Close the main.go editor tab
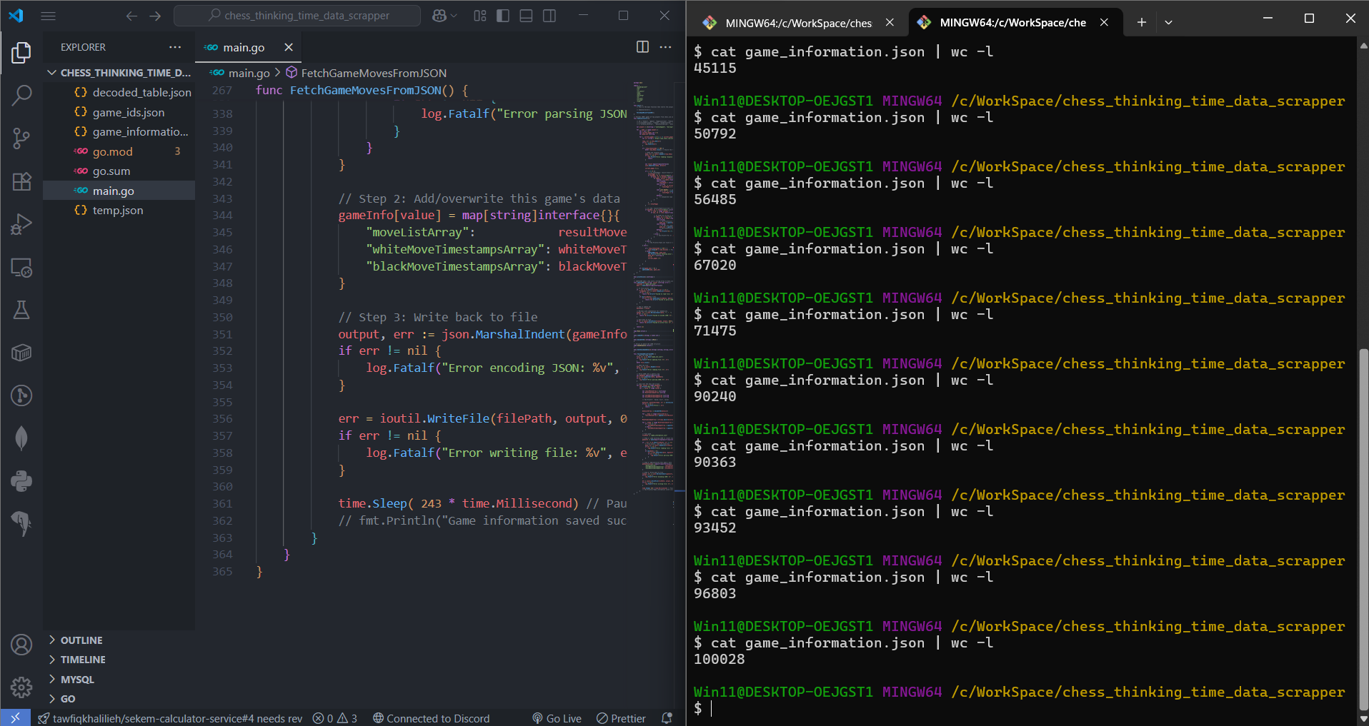 289,47
